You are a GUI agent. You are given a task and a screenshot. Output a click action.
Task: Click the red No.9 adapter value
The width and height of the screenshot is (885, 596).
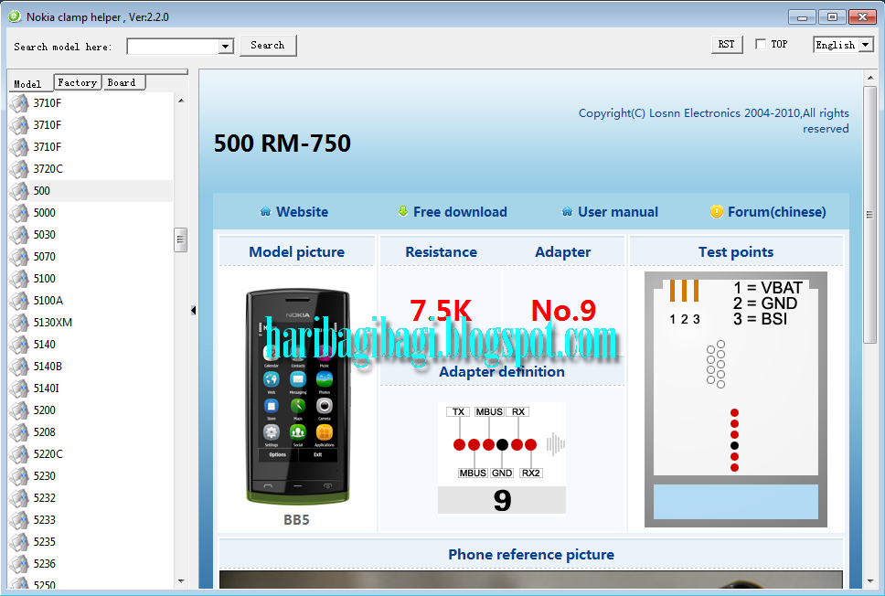pos(563,311)
